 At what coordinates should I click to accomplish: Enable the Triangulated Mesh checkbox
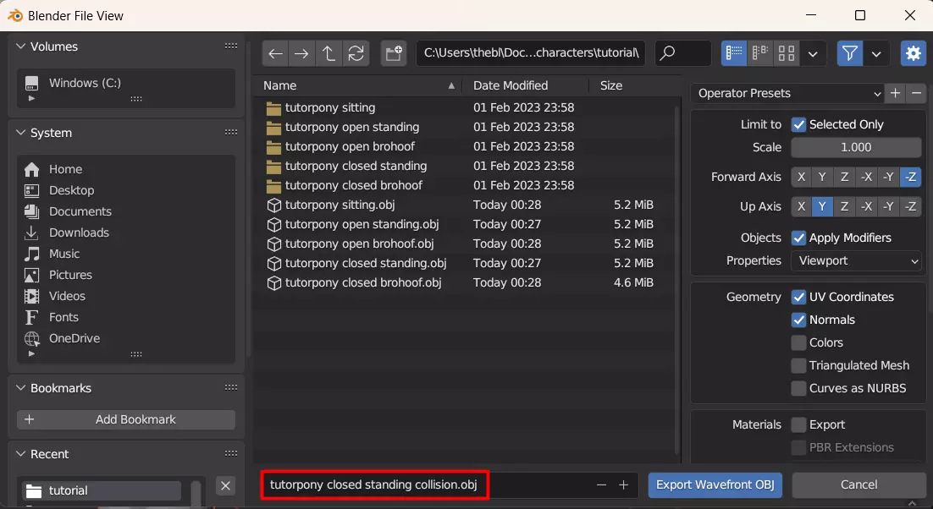(798, 365)
